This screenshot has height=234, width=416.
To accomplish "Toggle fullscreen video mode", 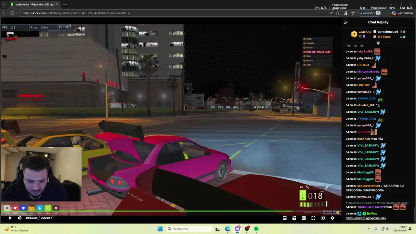I will point(313,218).
